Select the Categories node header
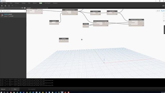 [x=54, y=21]
